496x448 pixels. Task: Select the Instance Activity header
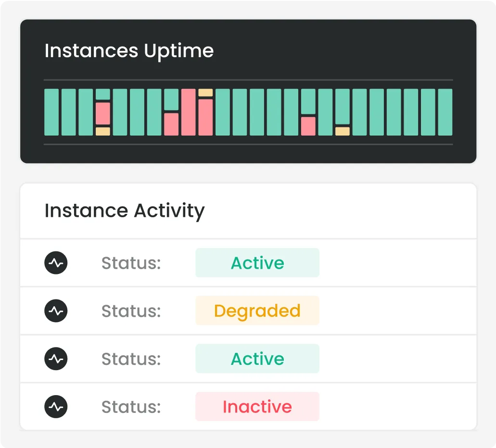click(x=125, y=211)
